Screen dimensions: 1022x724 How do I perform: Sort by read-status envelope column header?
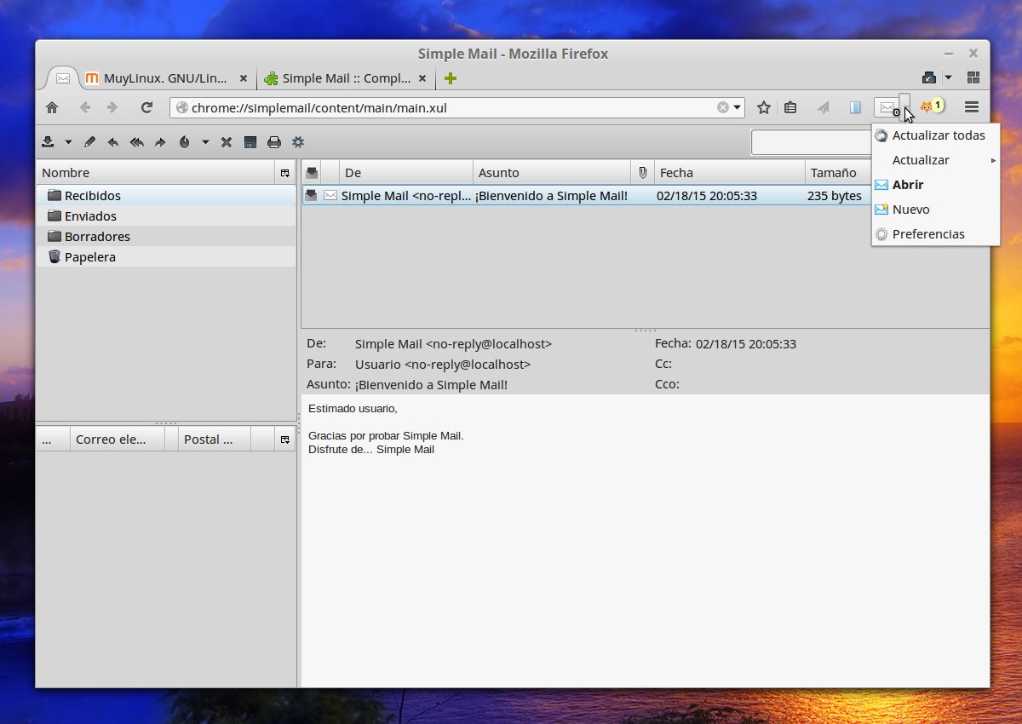(x=312, y=173)
